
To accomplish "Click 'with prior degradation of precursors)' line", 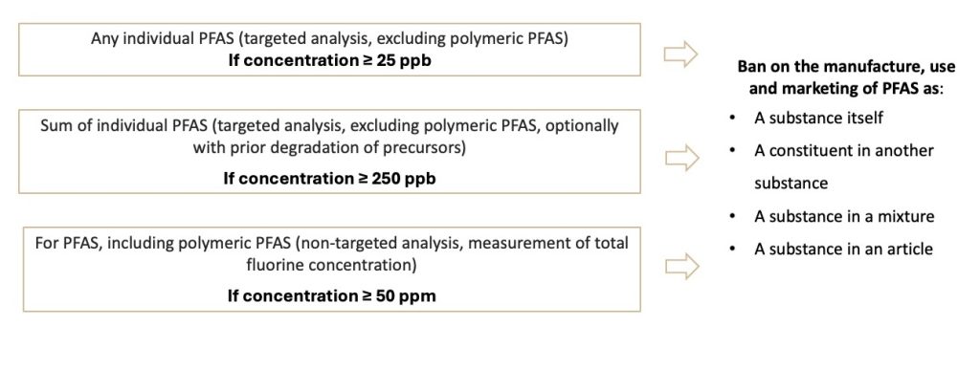I will click(329, 148).
